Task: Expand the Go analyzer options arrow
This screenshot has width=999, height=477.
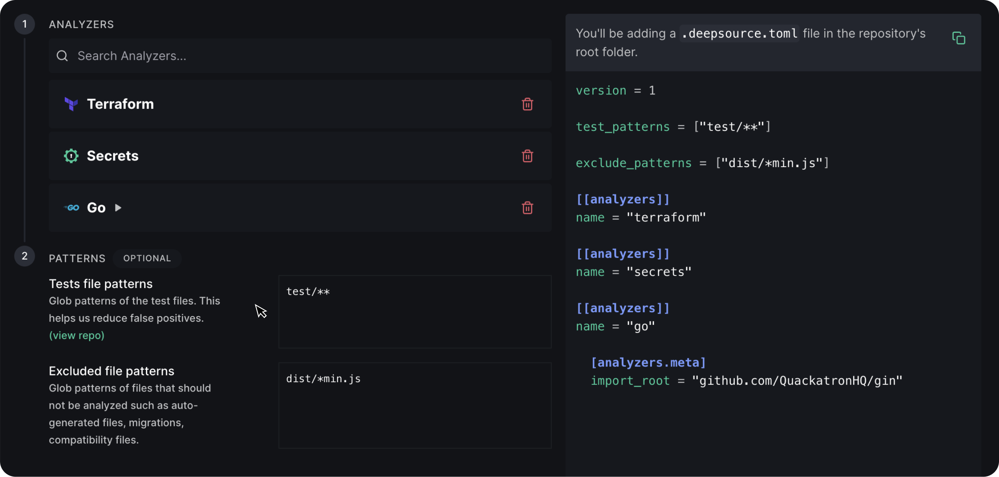Action: (118, 208)
